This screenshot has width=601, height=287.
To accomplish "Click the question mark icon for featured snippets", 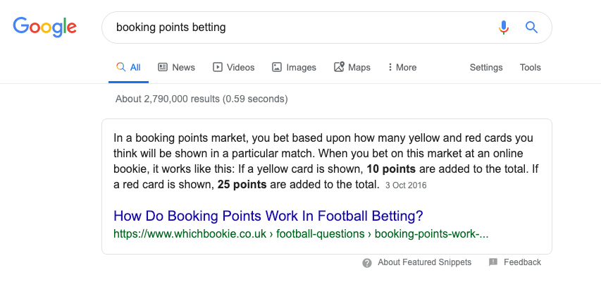I will pos(367,263).
